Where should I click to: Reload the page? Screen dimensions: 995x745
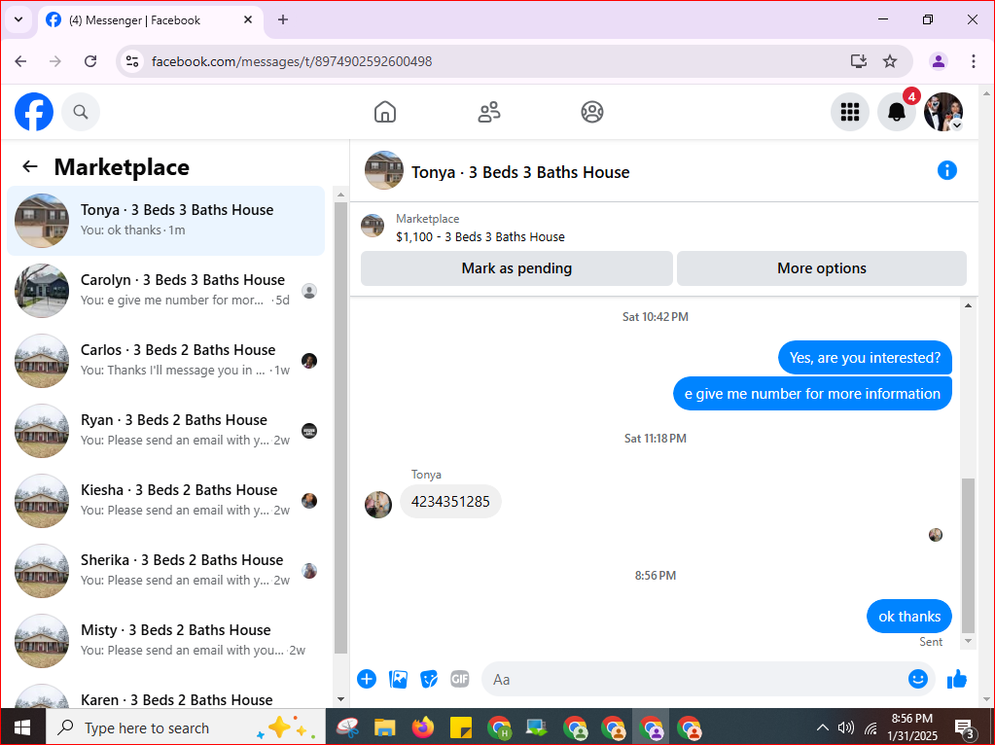point(90,61)
